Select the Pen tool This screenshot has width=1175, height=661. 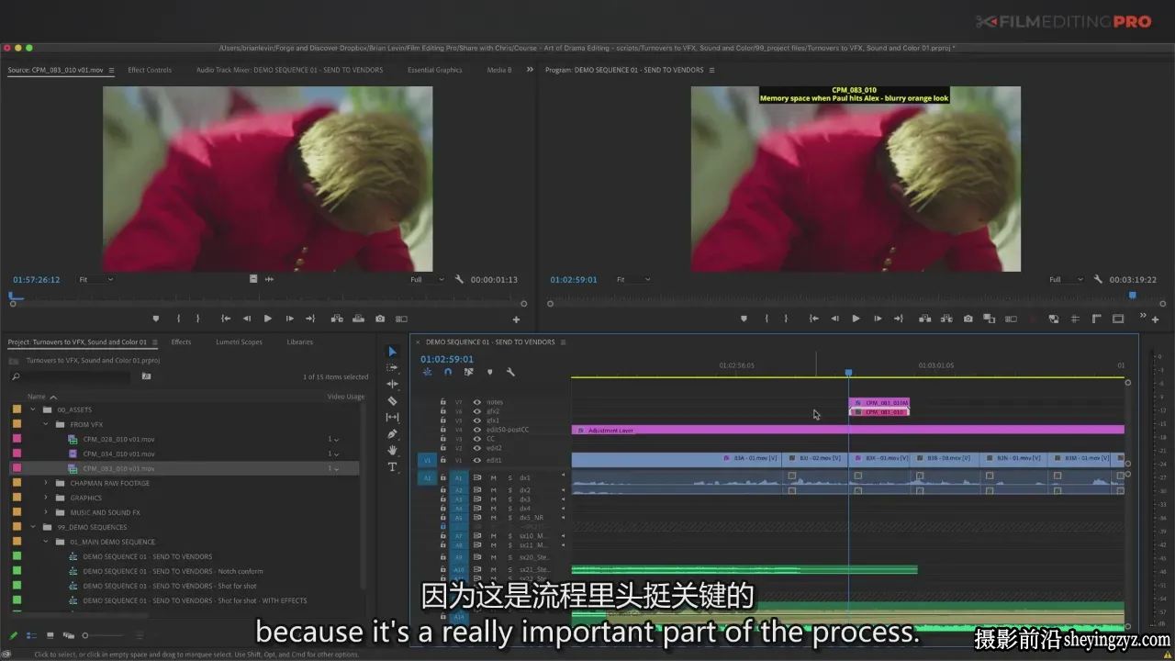(x=392, y=434)
